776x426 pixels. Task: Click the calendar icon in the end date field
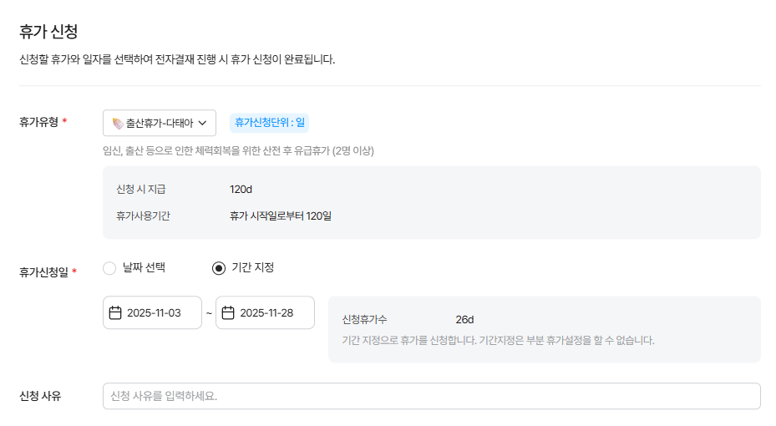tap(228, 313)
